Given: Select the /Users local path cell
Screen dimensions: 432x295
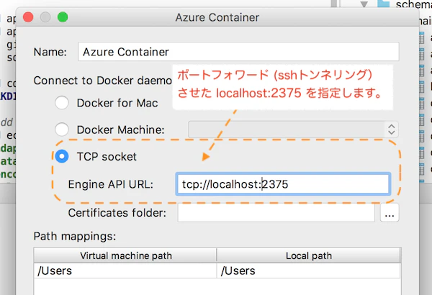Looking at the screenshot, I should [x=309, y=271].
